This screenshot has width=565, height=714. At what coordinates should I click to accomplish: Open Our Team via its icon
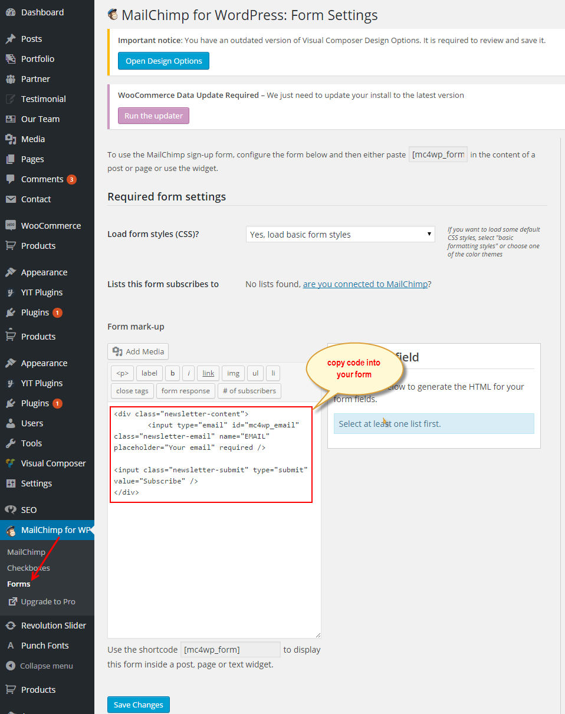(11, 119)
